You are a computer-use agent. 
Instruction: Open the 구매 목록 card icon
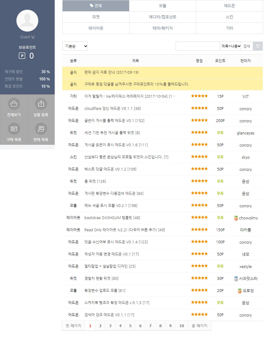pos(14,129)
